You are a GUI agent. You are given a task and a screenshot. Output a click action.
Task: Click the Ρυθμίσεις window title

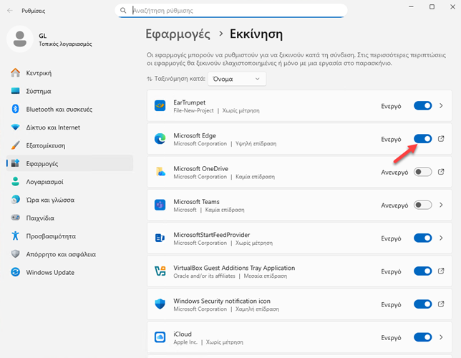tap(33, 11)
